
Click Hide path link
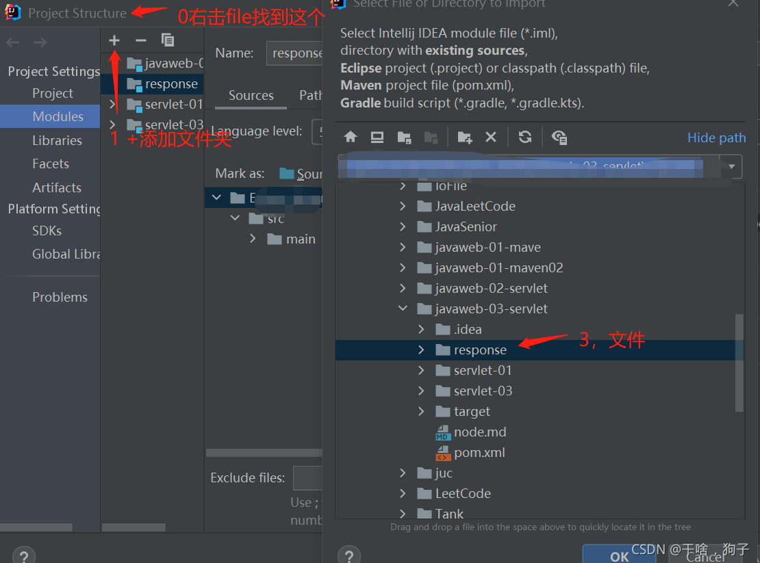[716, 138]
